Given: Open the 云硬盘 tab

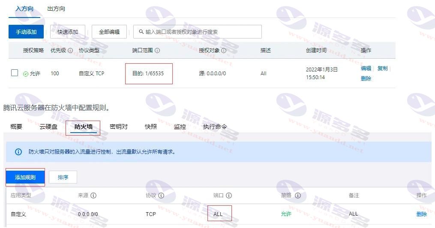Looking at the screenshot, I should click(x=48, y=127).
